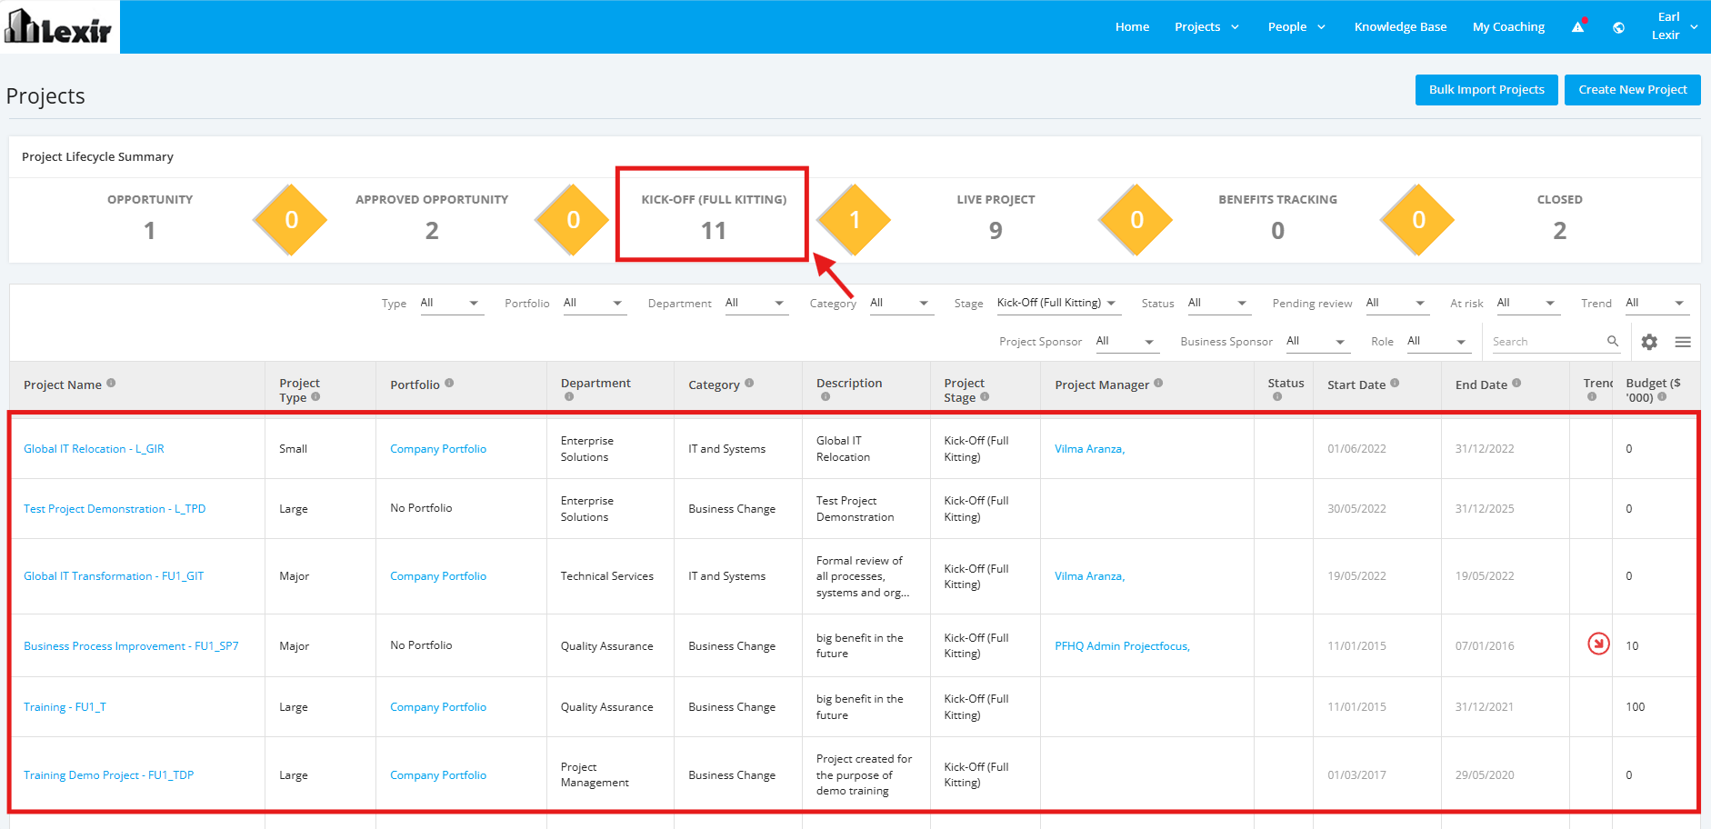Viewport: 1711px width, 829px height.
Task: Open Training - FU1_T project link
Action: coord(65,706)
